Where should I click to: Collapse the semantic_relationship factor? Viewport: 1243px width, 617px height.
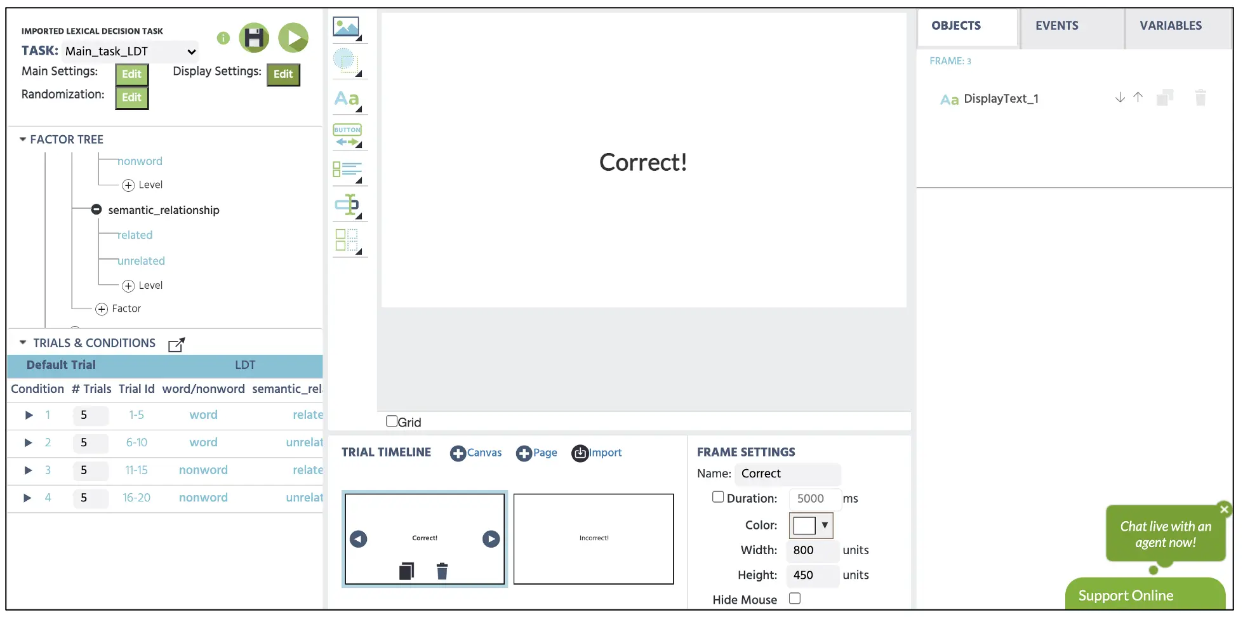tap(96, 209)
